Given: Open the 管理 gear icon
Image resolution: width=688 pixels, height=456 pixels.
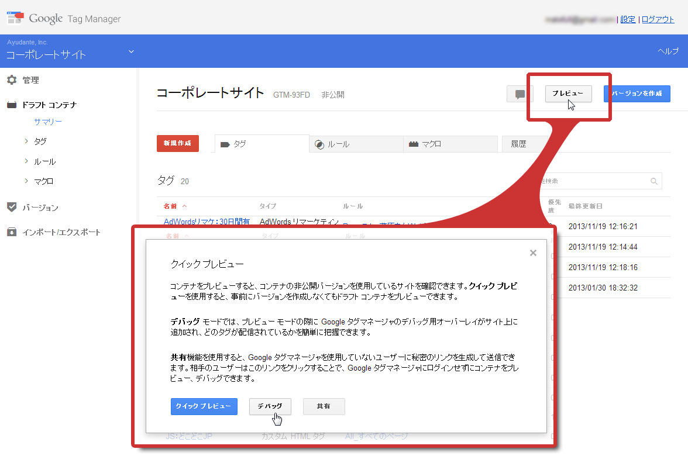Looking at the screenshot, I should 12,80.
